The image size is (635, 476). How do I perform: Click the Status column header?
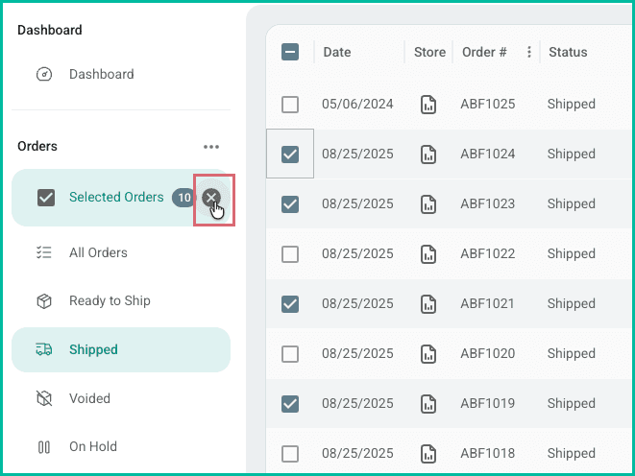point(568,52)
